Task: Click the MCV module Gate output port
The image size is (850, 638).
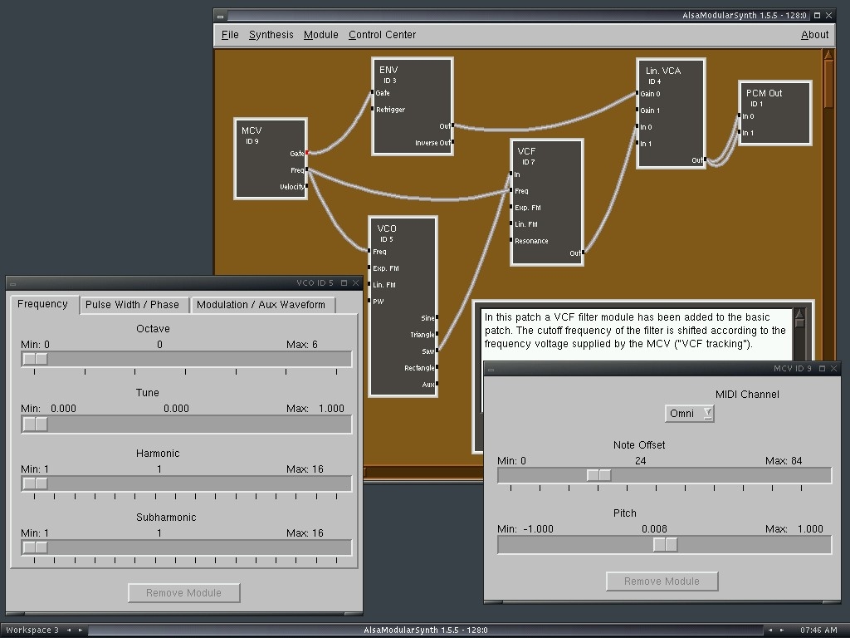Action: 306,153
